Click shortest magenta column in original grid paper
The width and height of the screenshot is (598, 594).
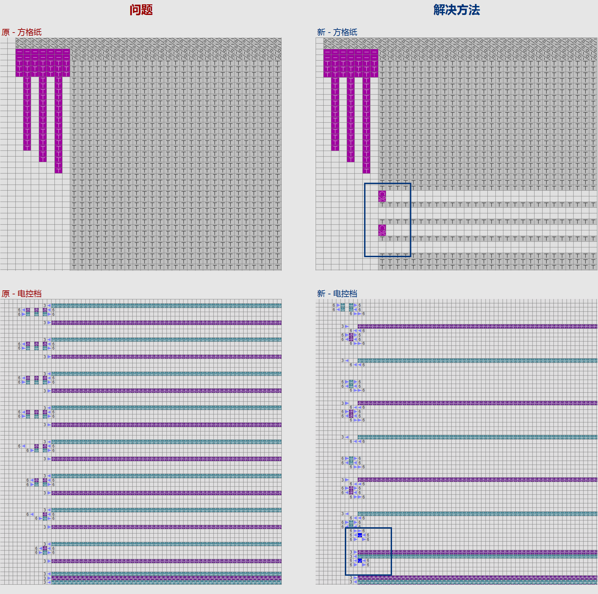coord(27,114)
